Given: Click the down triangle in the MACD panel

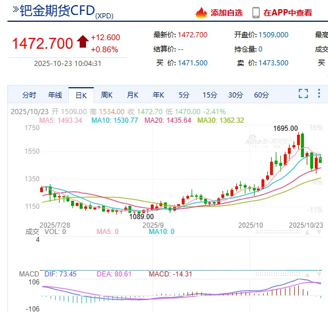Looking at the screenshot, I should point(319,275).
